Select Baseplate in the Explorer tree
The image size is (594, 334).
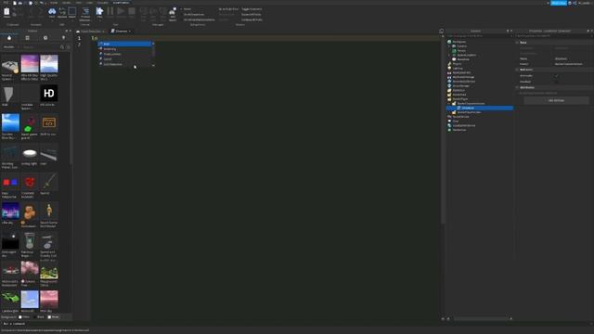pos(463,59)
